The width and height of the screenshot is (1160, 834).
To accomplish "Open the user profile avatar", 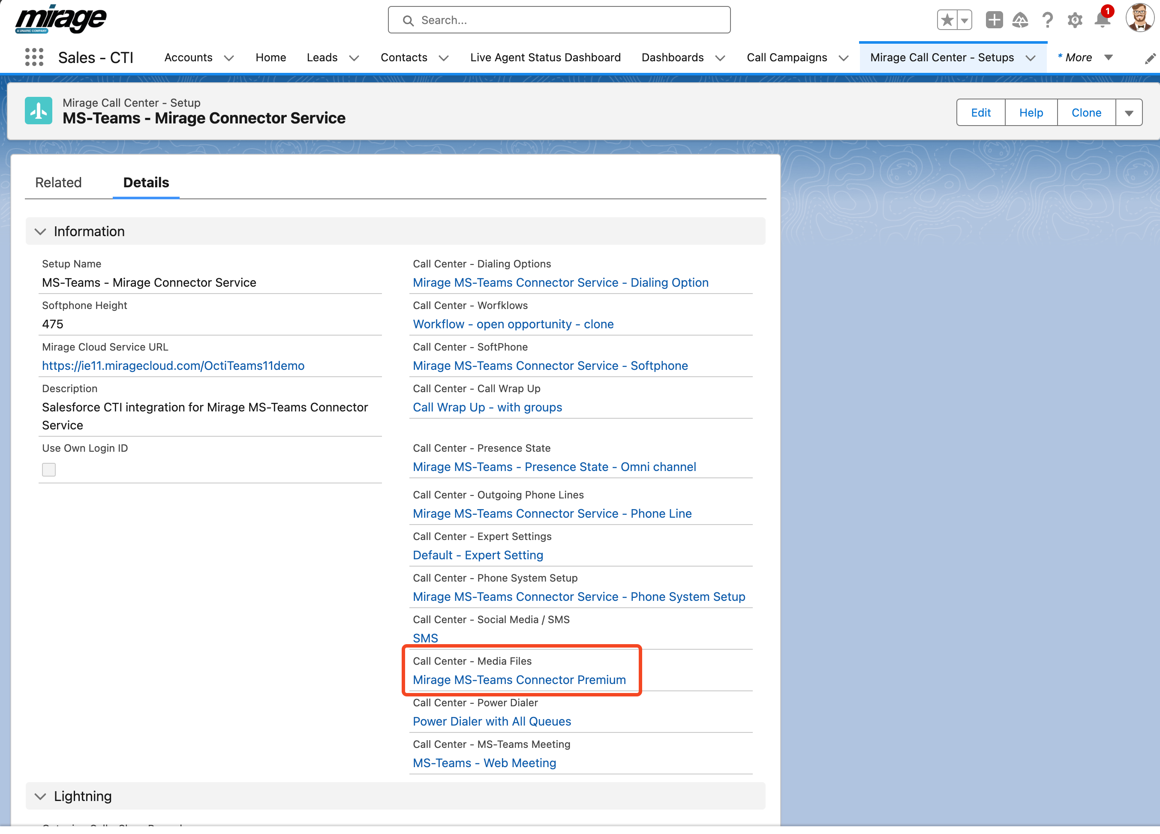I will pyautogui.click(x=1139, y=18).
